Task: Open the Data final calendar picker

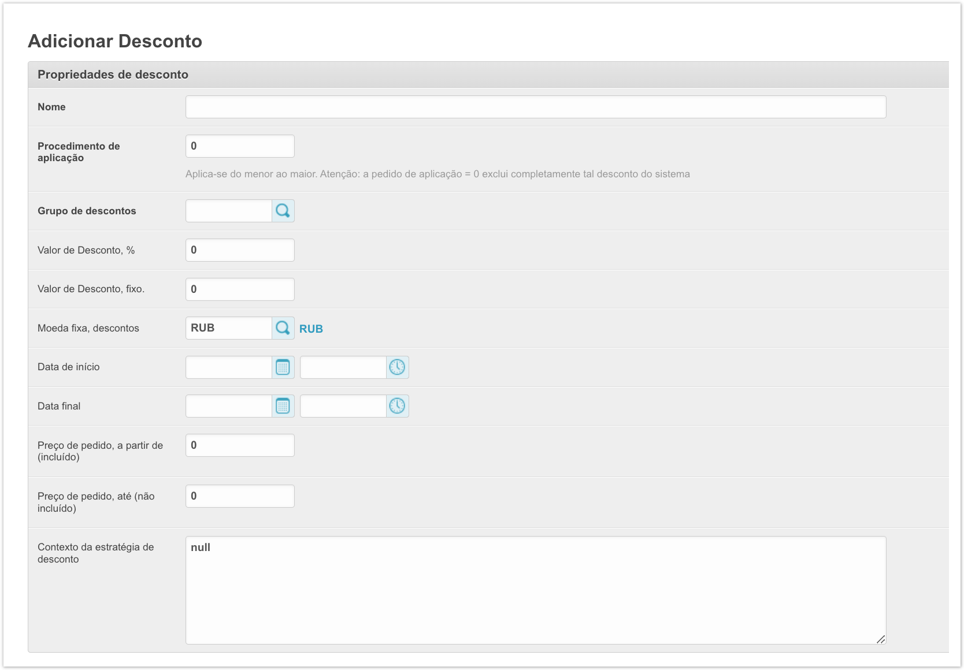Action: [x=283, y=406]
